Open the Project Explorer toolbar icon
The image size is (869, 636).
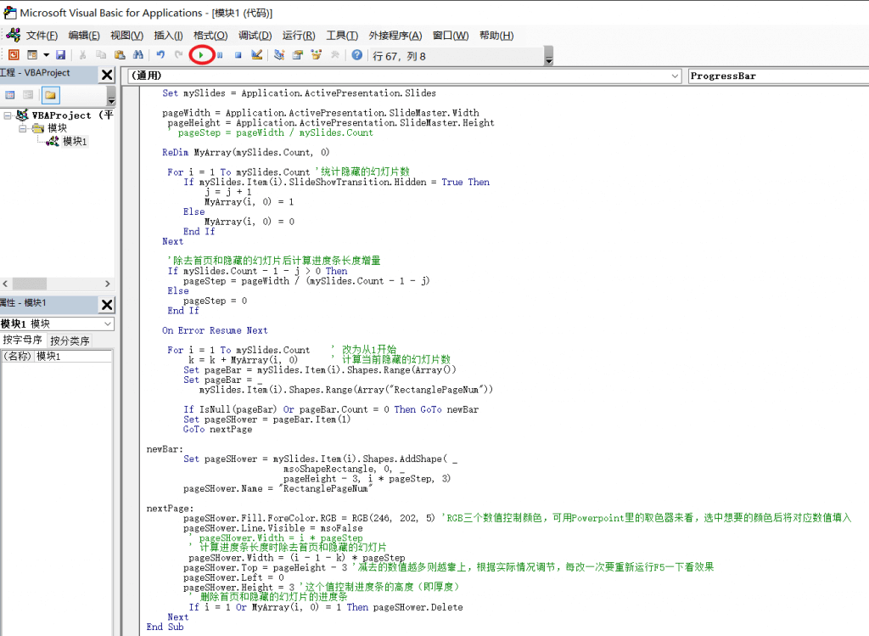click(x=279, y=55)
